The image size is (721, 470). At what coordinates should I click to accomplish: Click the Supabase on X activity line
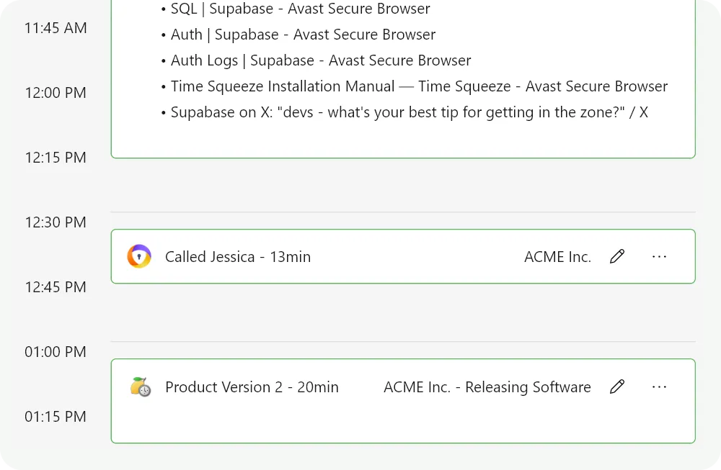coord(409,112)
